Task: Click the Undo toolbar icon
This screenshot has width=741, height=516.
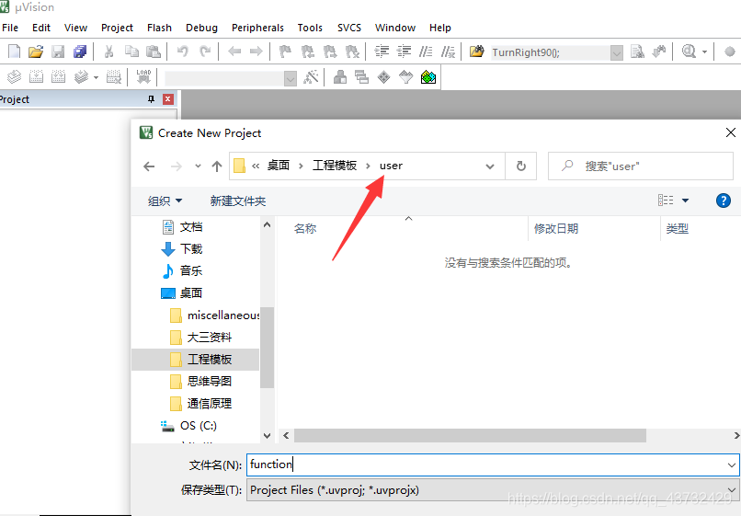Action: point(182,52)
